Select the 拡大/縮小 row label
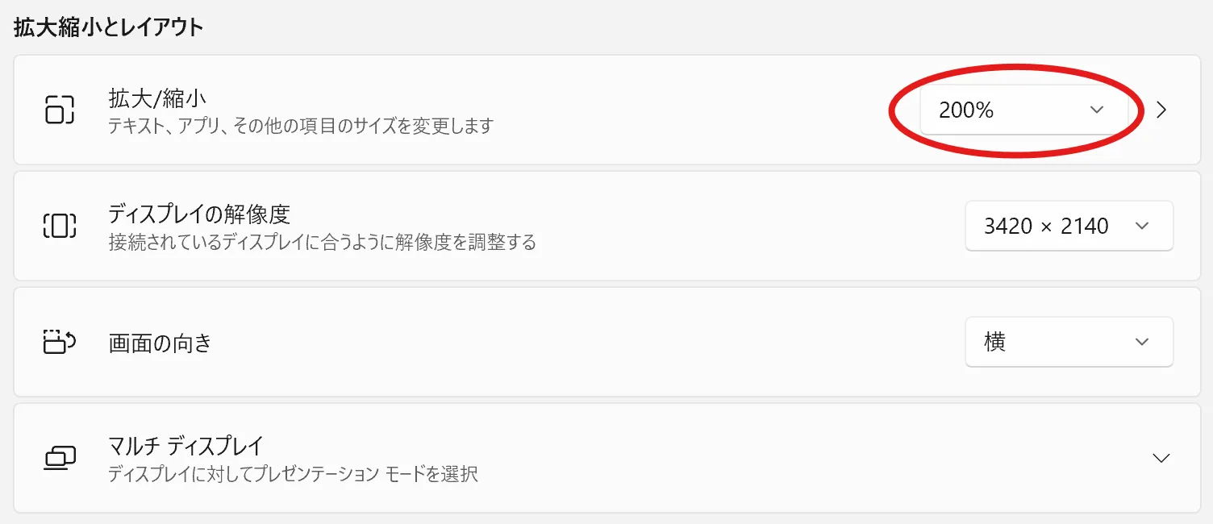This screenshot has width=1213, height=524. tap(157, 98)
